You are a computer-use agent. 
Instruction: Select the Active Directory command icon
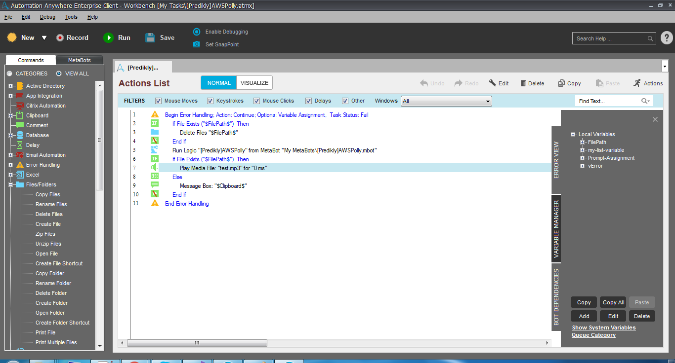point(19,86)
